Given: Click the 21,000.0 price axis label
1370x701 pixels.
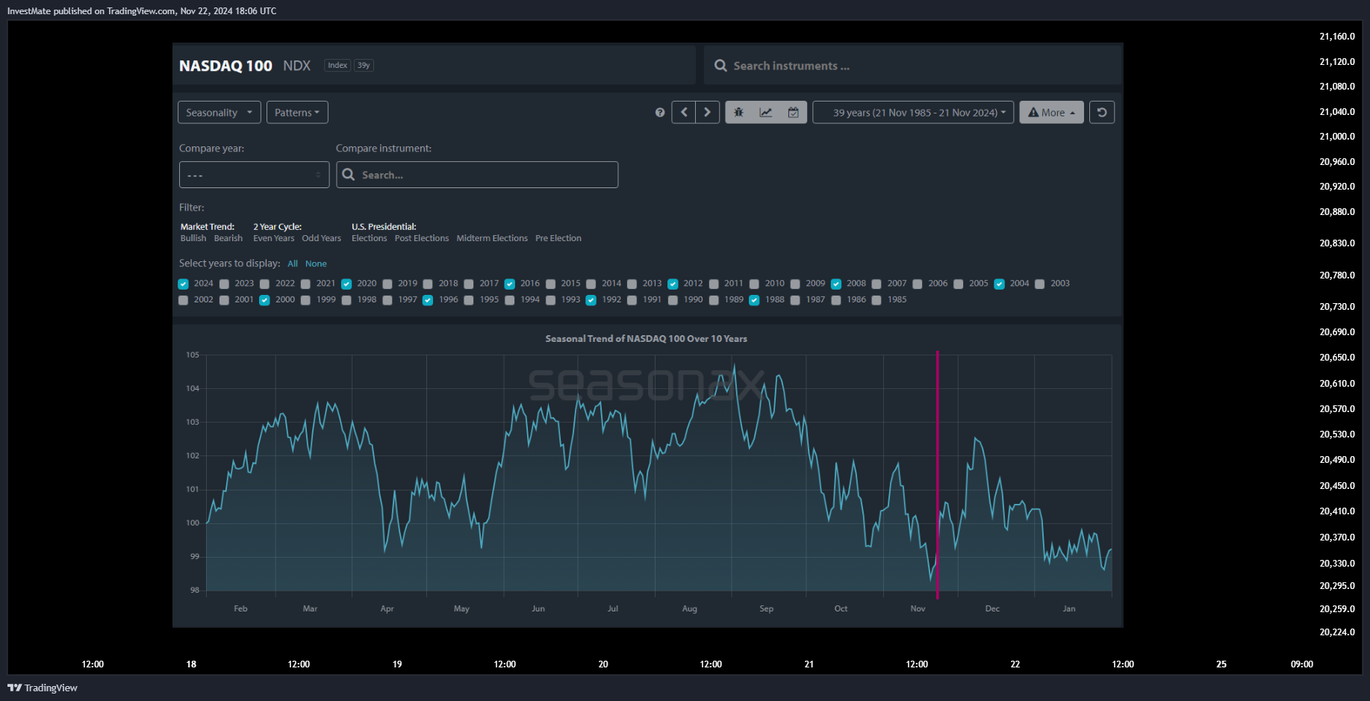Looking at the screenshot, I should click(1337, 137).
